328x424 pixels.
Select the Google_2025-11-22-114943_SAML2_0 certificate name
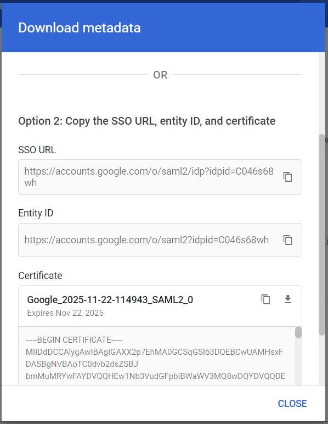pos(110,300)
